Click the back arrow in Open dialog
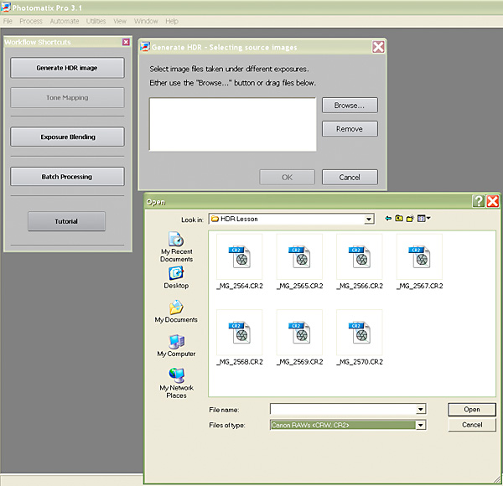The height and width of the screenshot is (486, 503). (x=388, y=219)
